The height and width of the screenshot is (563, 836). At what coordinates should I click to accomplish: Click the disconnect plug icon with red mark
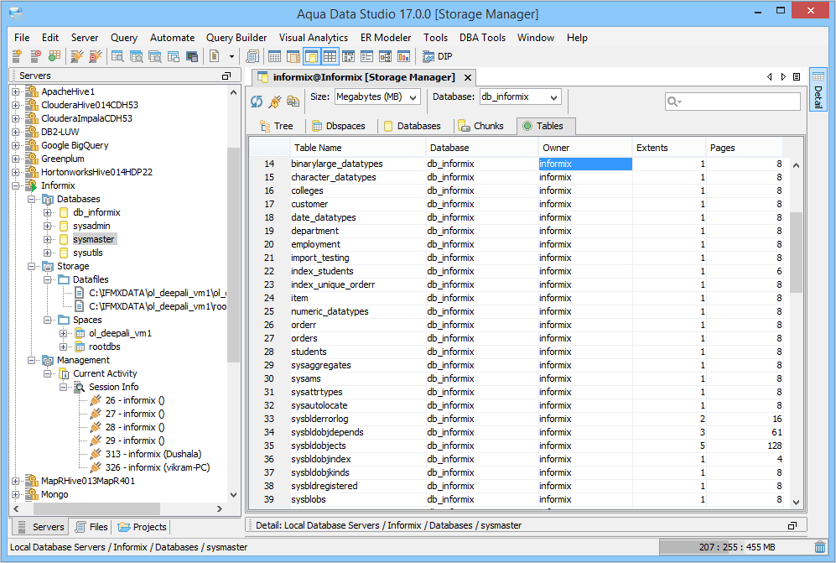point(96,56)
